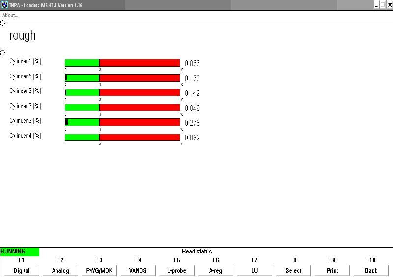Screen dimensions: 393x277
Task: Click the Cylinder 4 [%] label
Action: [x=25, y=136]
